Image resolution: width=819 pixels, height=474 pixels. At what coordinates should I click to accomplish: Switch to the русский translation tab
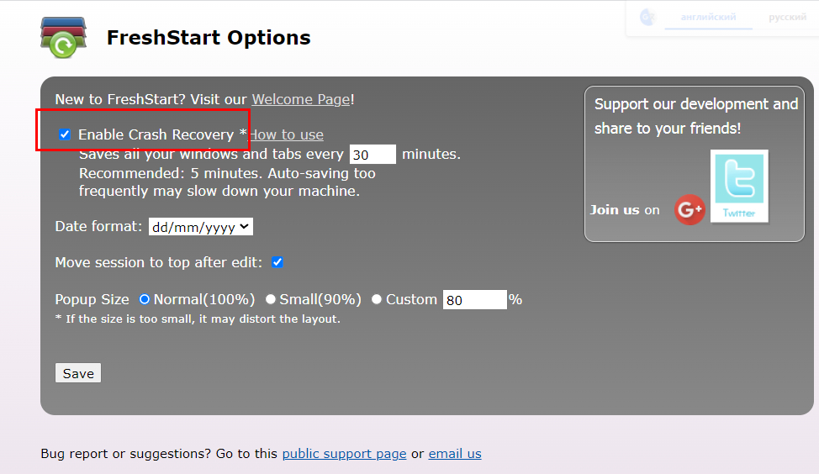pos(787,17)
